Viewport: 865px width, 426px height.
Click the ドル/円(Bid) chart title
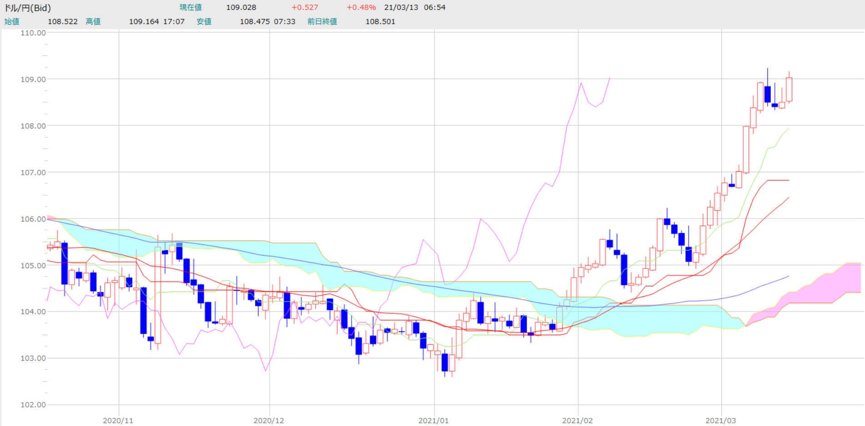click(x=28, y=8)
